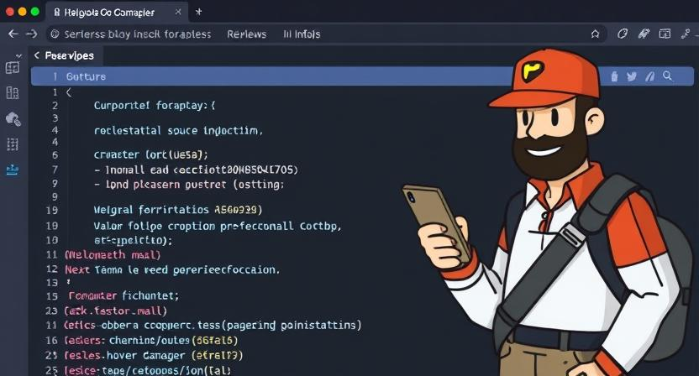The width and height of the screenshot is (699, 376).
Task: Collapse the Pesevipes panel using its chevron
Action: 36,55
